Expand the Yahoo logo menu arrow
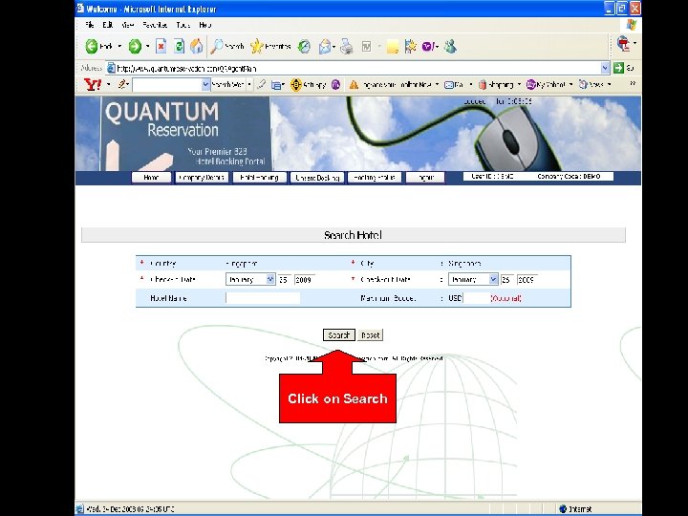Image resolution: width=688 pixels, height=516 pixels. pos(108,84)
